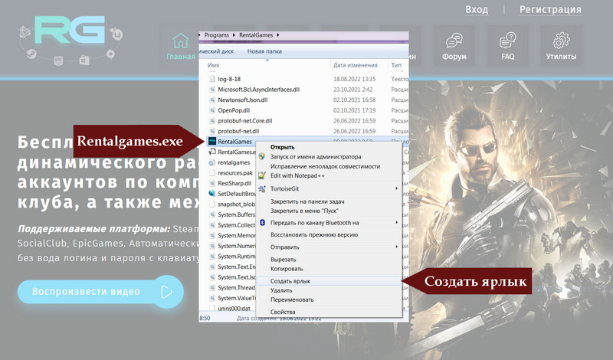613x360 pixels.
Task: Select RestSharp.dll file
Action: [x=234, y=183]
